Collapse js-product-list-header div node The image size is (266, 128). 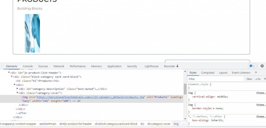point(9,73)
